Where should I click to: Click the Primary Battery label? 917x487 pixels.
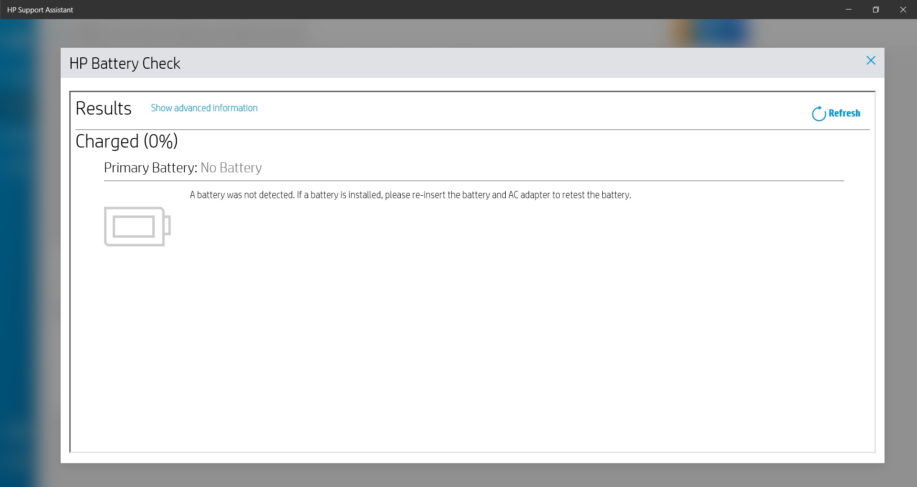150,168
